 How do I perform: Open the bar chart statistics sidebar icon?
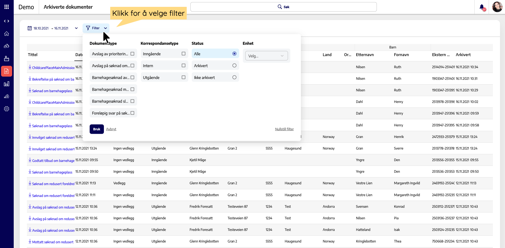[7, 84]
